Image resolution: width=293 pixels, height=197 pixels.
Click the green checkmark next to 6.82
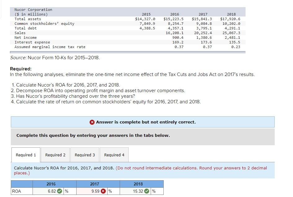60,191
